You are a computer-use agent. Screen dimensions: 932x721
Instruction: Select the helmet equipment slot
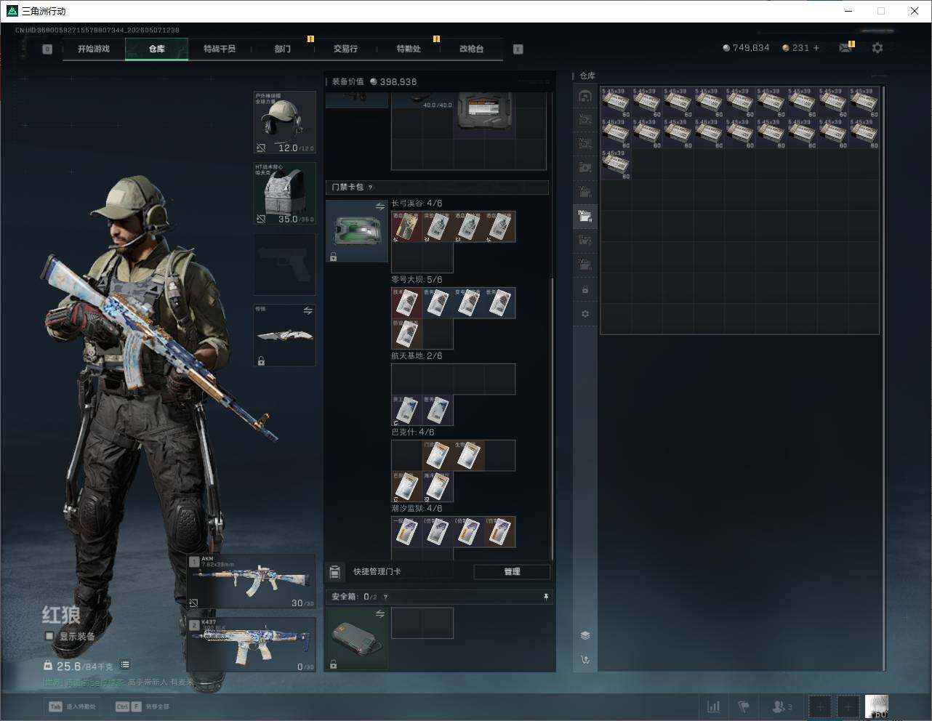point(284,122)
